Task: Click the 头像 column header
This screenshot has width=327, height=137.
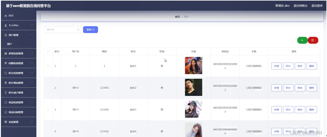Action: [194, 51]
